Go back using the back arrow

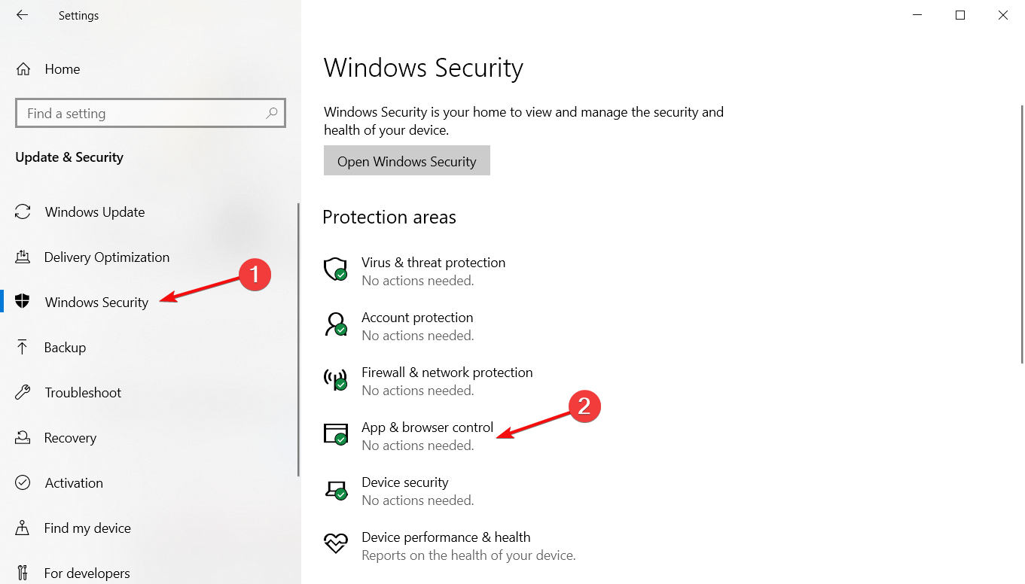23,15
